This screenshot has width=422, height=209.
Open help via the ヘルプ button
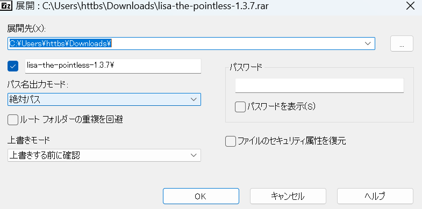coord(375,196)
